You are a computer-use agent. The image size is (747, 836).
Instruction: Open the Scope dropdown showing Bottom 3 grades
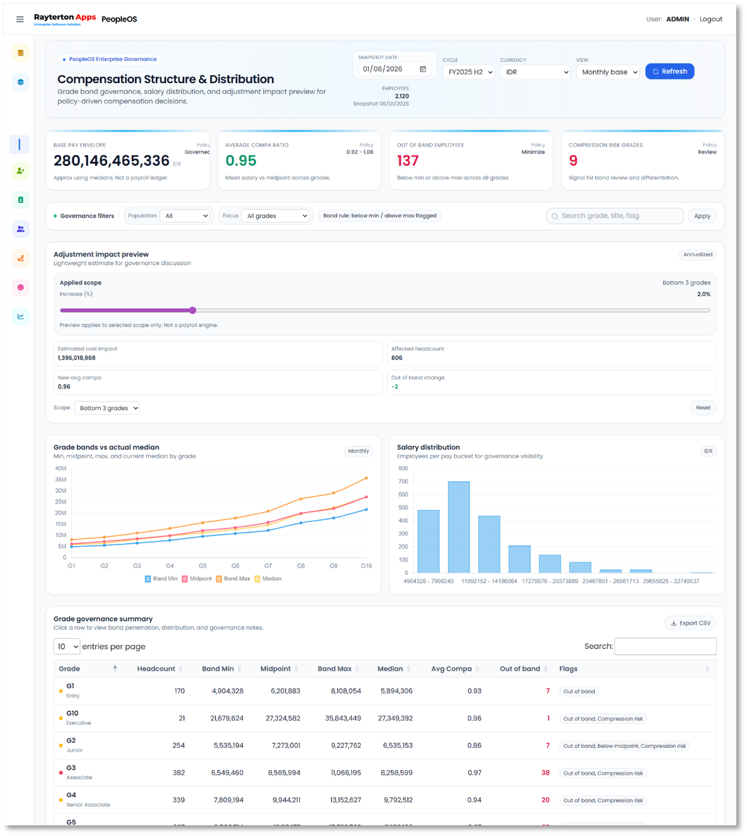tap(107, 408)
